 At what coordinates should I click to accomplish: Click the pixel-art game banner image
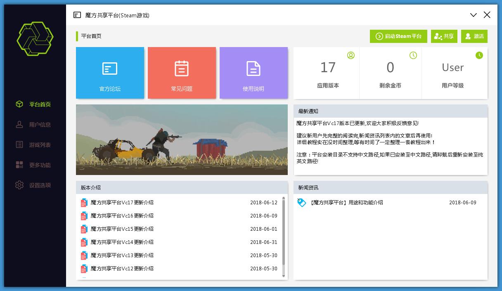(x=182, y=140)
